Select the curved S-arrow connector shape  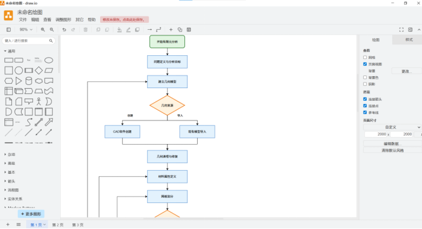[x=29, y=122]
